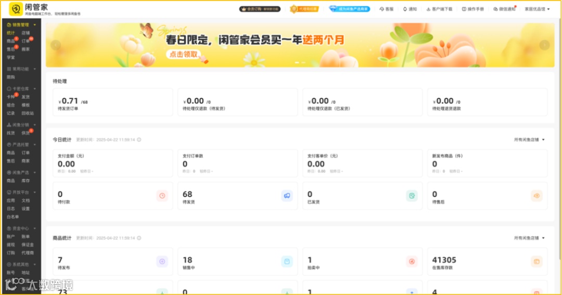Open 保证金 under 资金中心
The image size is (562, 295).
[x=28, y=245]
